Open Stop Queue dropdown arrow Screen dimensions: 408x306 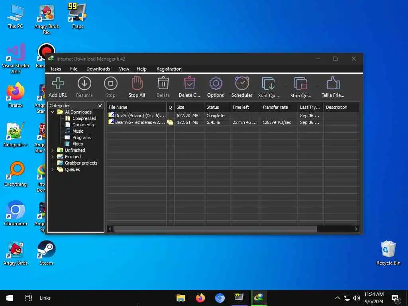pyautogui.click(x=317, y=86)
